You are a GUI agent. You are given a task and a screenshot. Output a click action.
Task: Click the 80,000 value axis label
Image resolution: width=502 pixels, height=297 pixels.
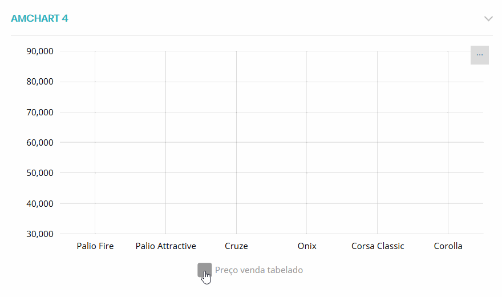click(x=40, y=82)
